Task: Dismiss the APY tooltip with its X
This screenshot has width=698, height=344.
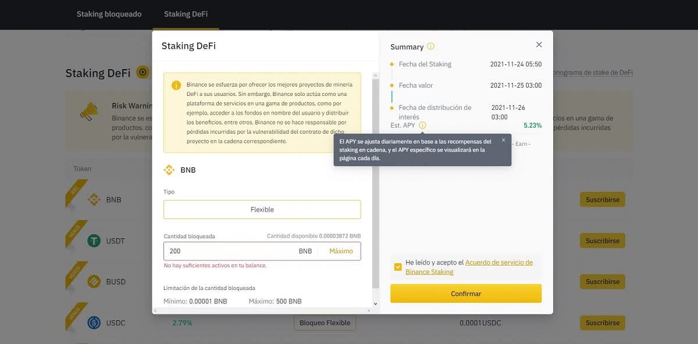Action: coord(503,140)
